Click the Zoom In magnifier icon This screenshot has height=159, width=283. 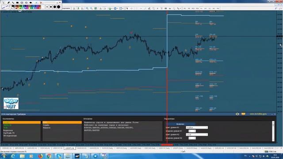[87, 8]
